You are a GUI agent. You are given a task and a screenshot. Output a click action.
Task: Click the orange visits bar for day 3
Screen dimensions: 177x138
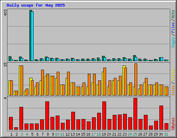(22, 80)
